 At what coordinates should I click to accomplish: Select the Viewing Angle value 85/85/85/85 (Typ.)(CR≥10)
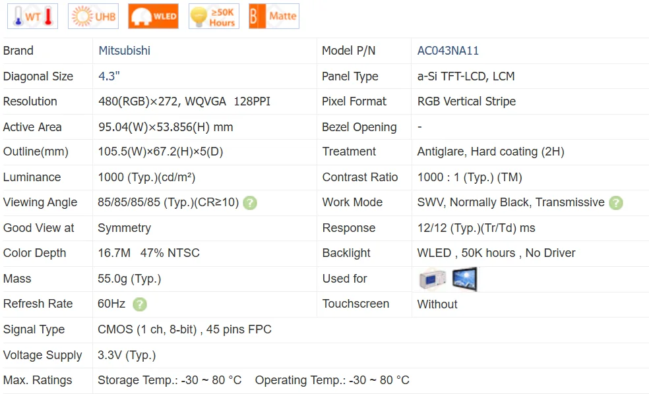pyautogui.click(x=168, y=202)
